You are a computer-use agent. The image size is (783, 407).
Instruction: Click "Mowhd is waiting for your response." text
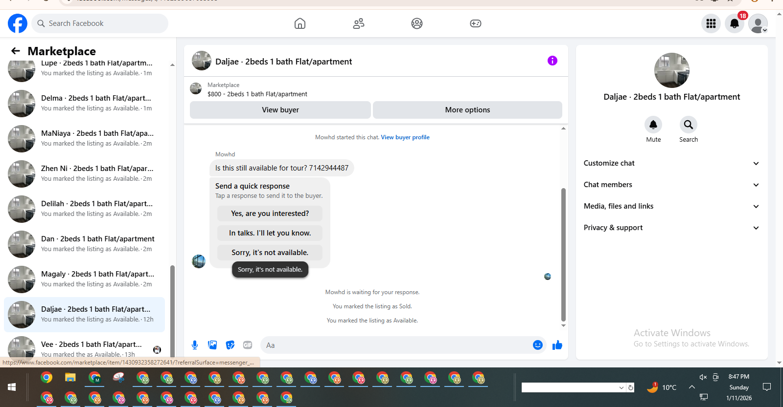click(x=372, y=292)
